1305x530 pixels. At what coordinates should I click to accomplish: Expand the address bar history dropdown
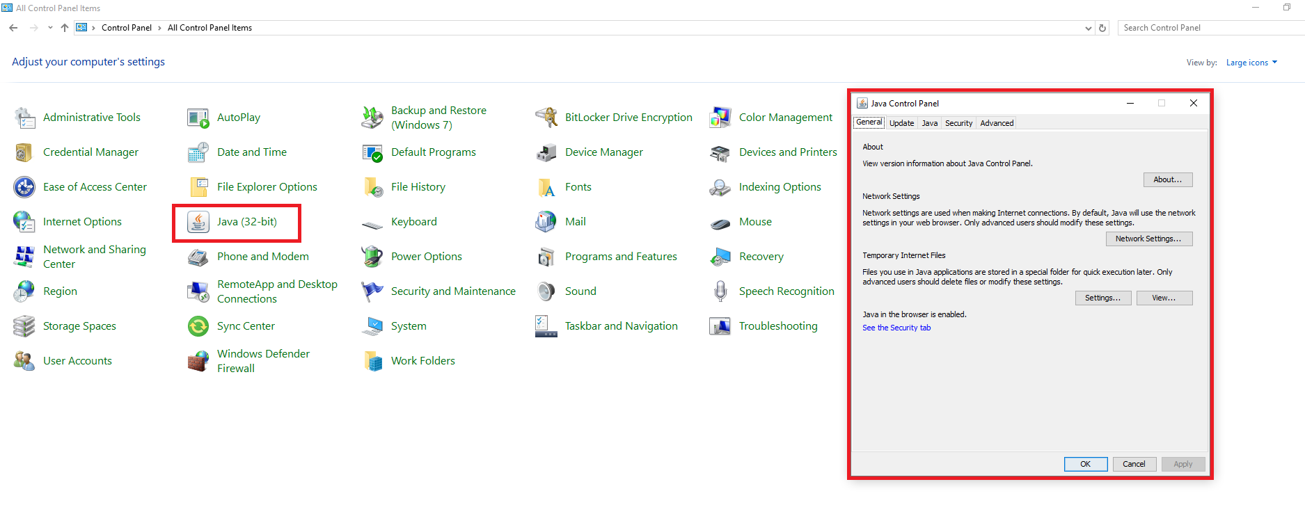[1088, 29]
